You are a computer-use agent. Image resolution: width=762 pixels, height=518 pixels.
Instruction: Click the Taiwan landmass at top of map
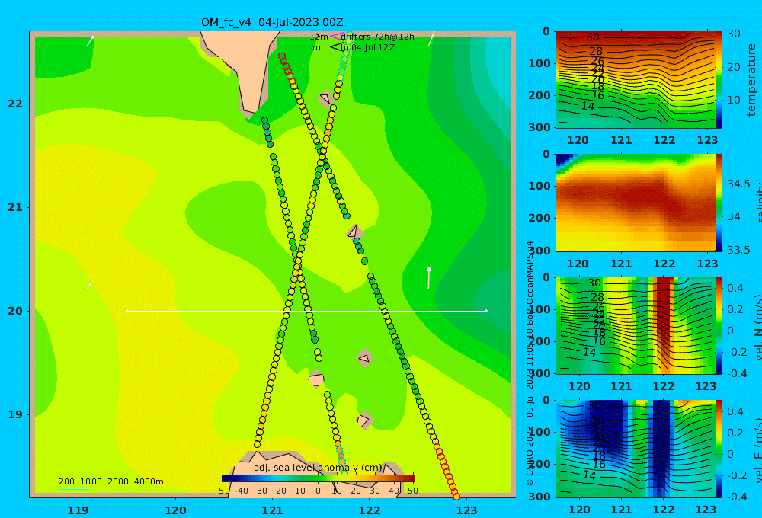(242, 70)
